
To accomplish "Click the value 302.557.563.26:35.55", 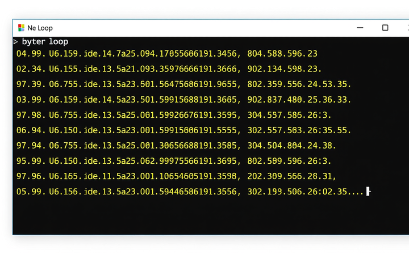I will tap(299, 130).
